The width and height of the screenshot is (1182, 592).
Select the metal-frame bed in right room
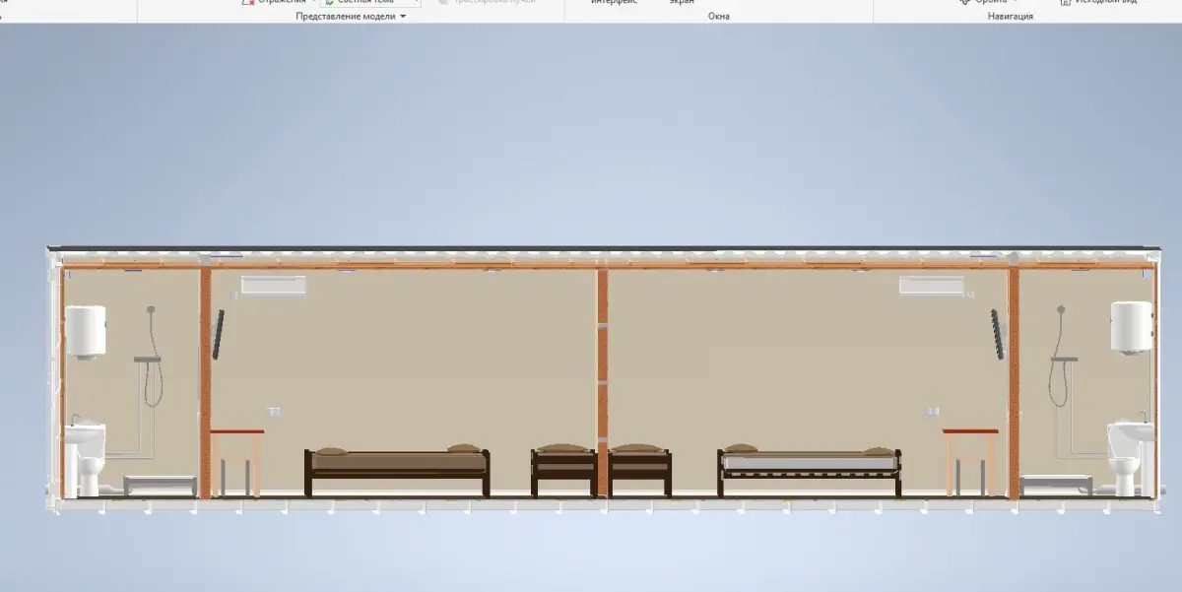(811, 471)
